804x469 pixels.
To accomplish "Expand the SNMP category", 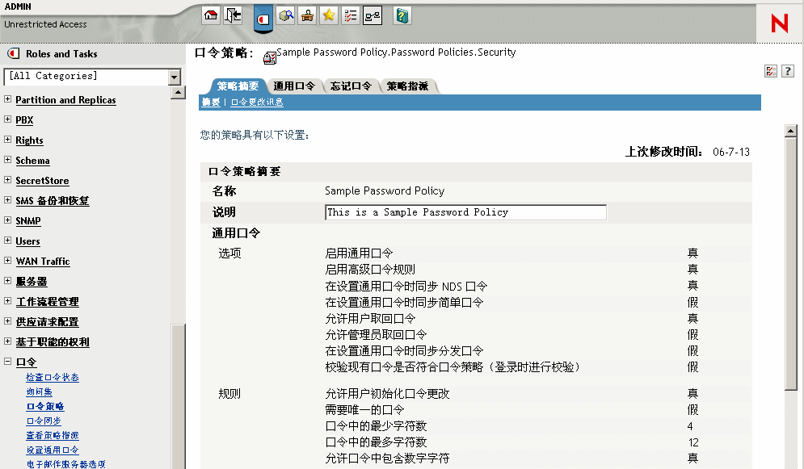I will coord(8,220).
